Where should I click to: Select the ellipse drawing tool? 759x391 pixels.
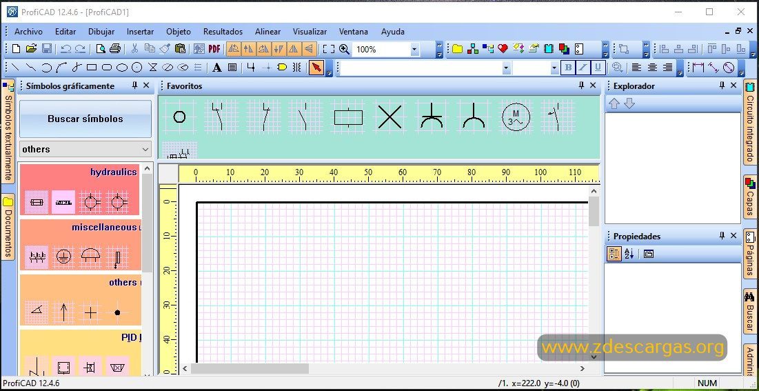(x=122, y=68)
